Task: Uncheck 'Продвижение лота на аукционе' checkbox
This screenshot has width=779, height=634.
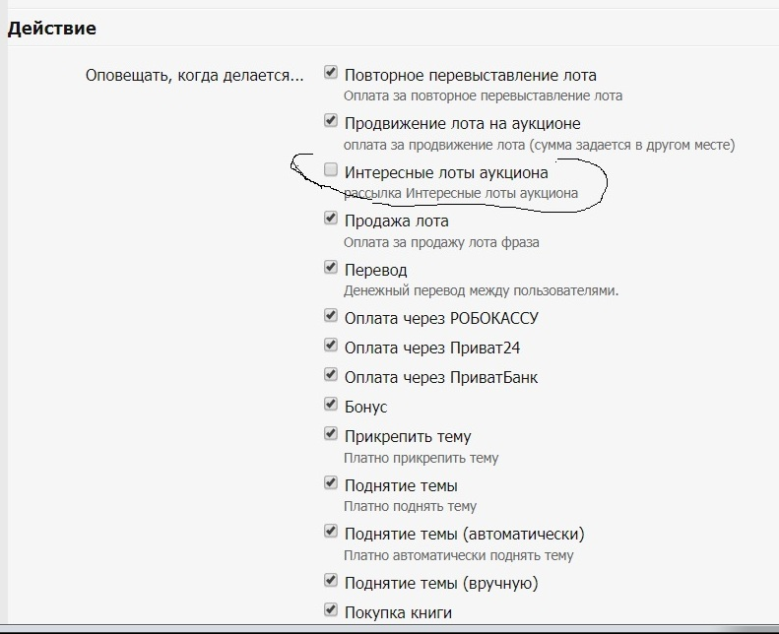Action: click(330, 121)
